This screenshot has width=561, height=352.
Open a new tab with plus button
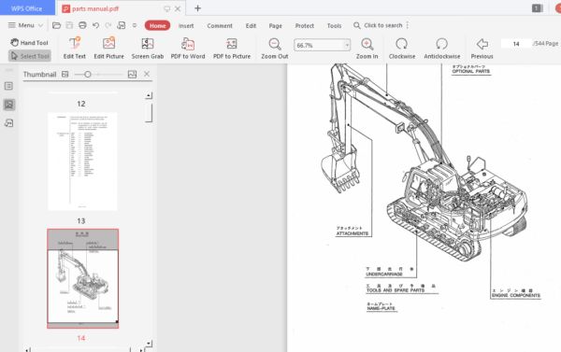click(x=197, y=8)
